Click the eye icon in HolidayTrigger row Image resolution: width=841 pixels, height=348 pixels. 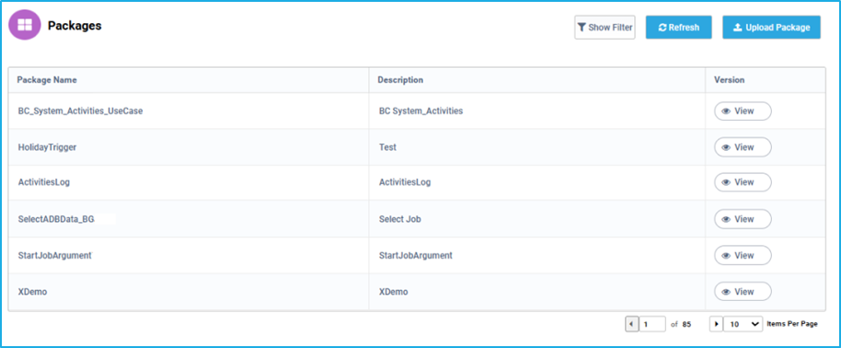pyautogui.click(x=726, y=147)
